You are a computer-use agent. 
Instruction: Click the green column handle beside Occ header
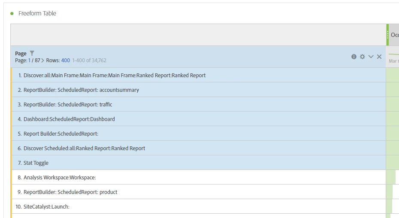coord(387,35)
